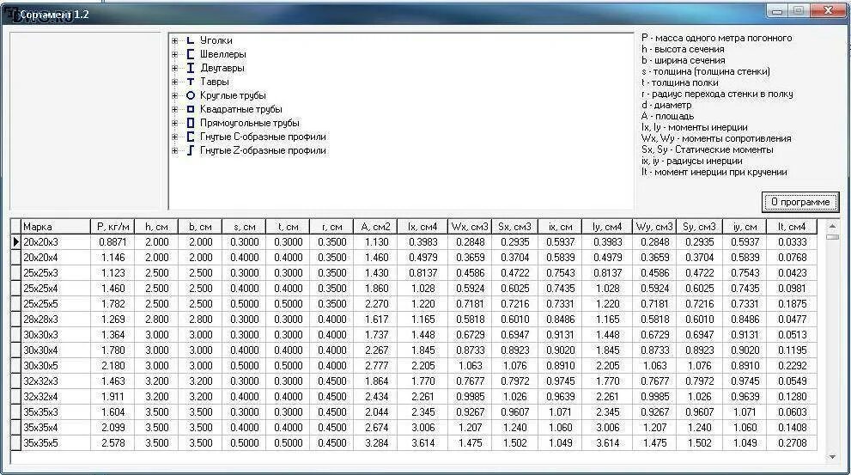Viewport: 851px width, 475px height.
Task: Expand the Уголки tree node
Action: (175, 40)
